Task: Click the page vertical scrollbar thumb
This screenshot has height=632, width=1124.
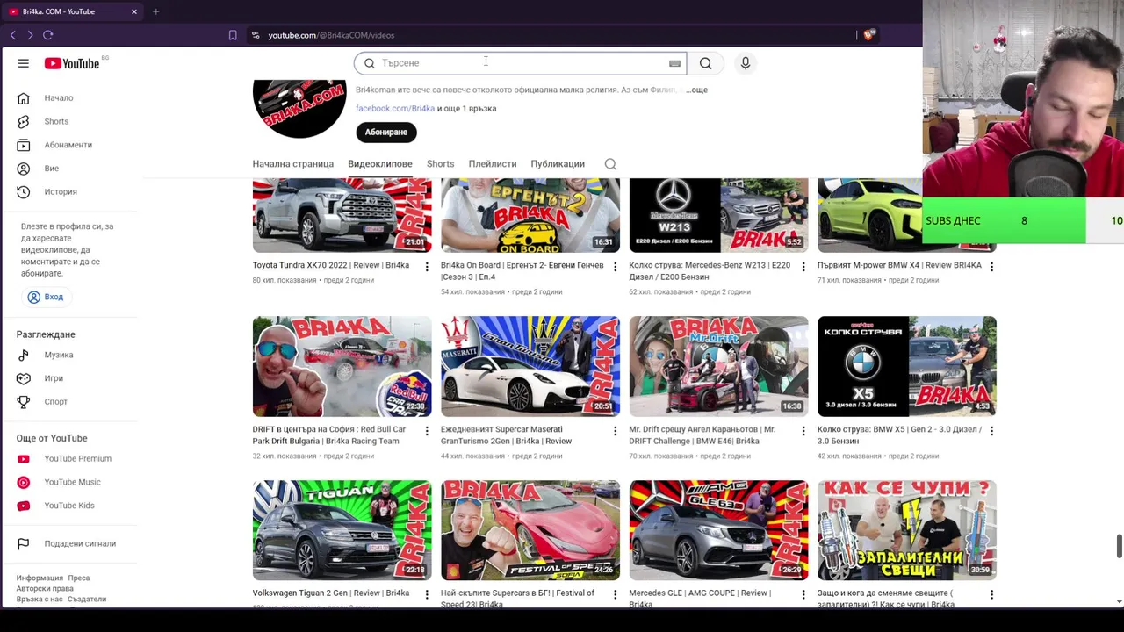Action: click(1119, 545)
